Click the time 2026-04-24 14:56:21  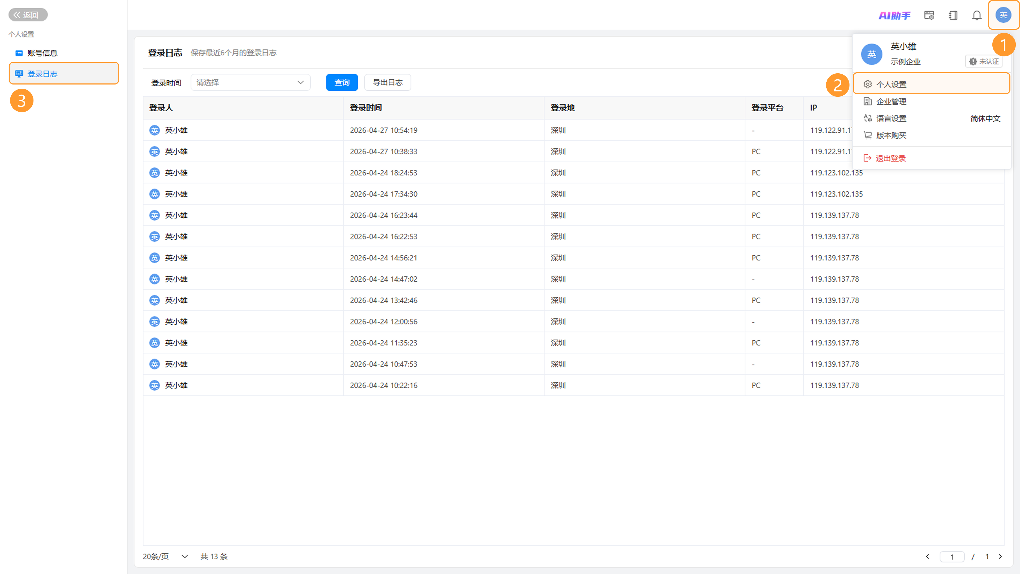pos(383,258)
